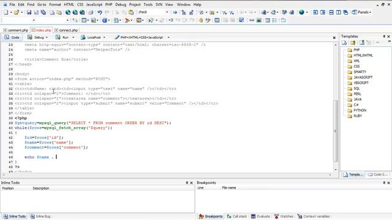Click the new folder icon in Templates panel
The height and width of the screenshot is (220, 392).
click(353, 43)
